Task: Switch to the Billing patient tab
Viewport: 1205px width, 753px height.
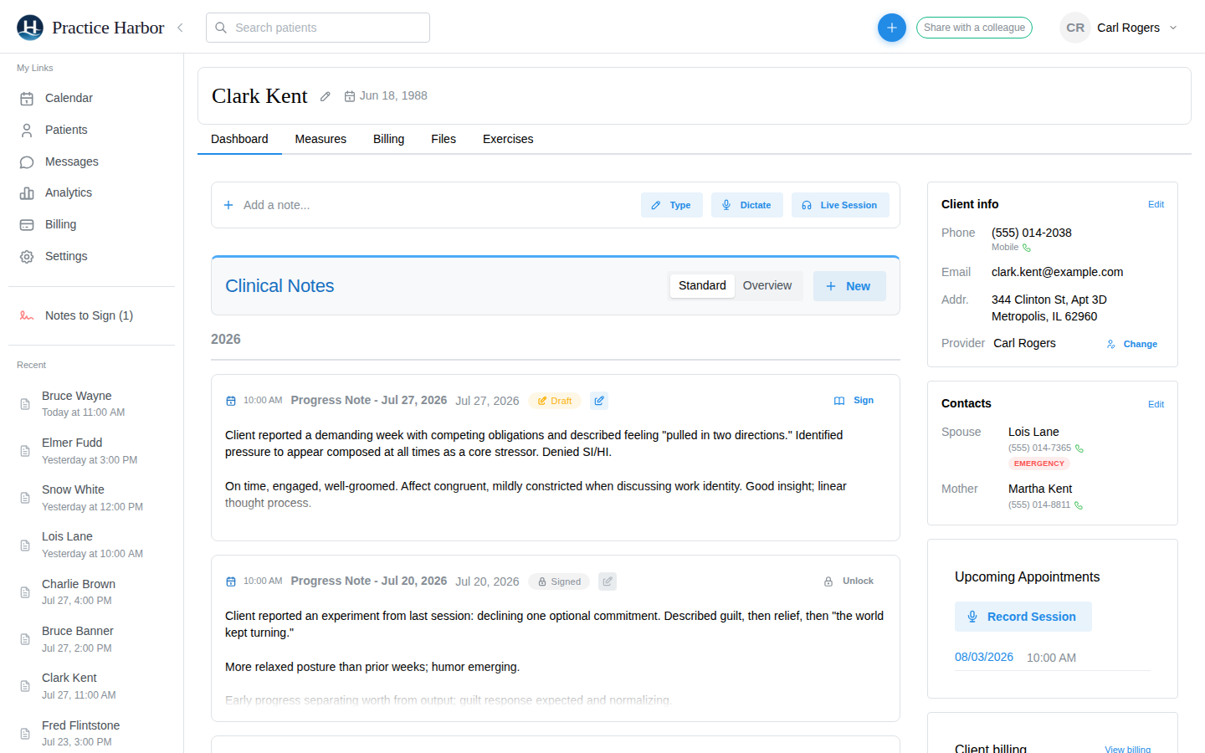Action: point(388,139)
